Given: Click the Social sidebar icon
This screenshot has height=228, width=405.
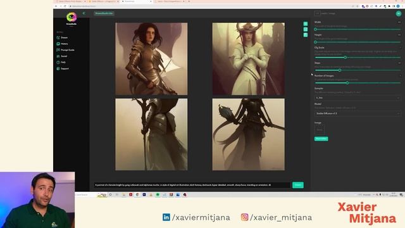Looking at the screenshot, I should click(x=58, y=56).
